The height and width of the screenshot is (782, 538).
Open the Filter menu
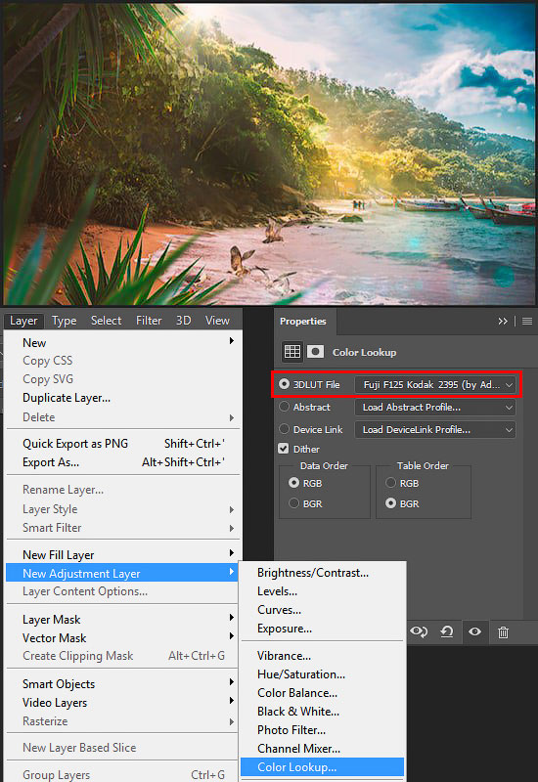149,321
